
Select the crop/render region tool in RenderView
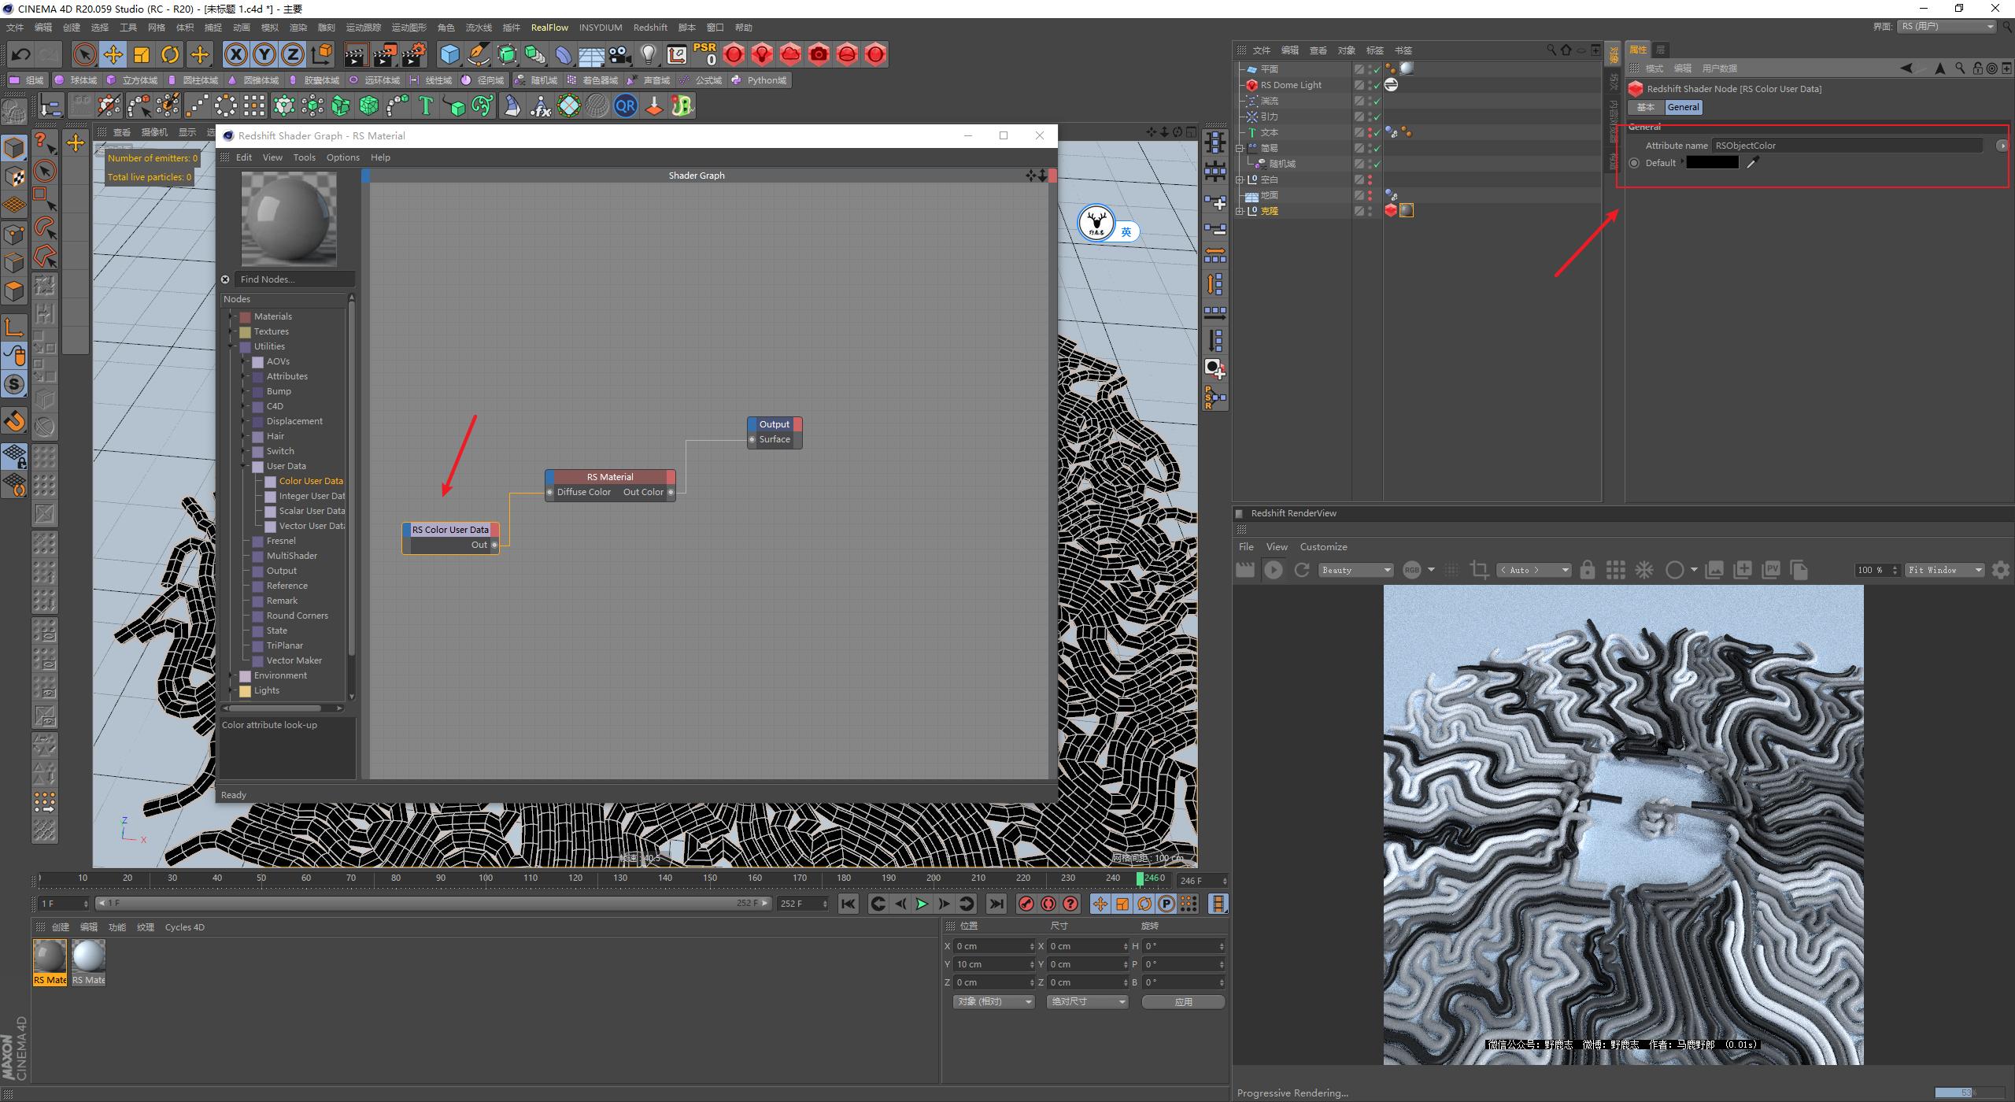(1479, 569)
